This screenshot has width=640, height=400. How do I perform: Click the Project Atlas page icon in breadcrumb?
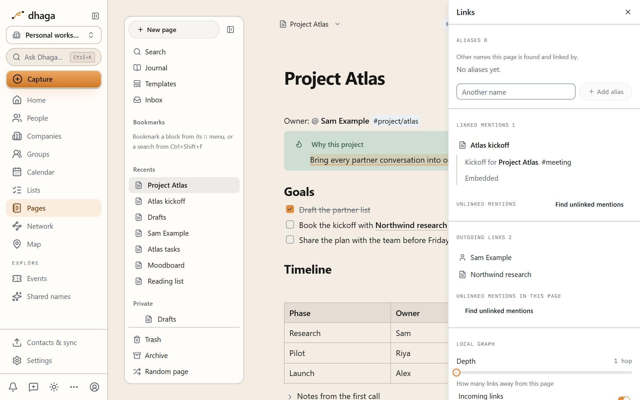click(283, 24)
